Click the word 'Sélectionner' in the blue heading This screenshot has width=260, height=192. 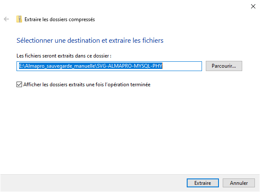tap(35, 41)
